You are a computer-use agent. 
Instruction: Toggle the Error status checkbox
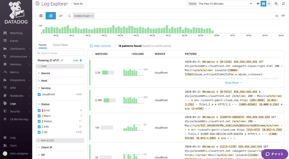(x=39, y=110)
